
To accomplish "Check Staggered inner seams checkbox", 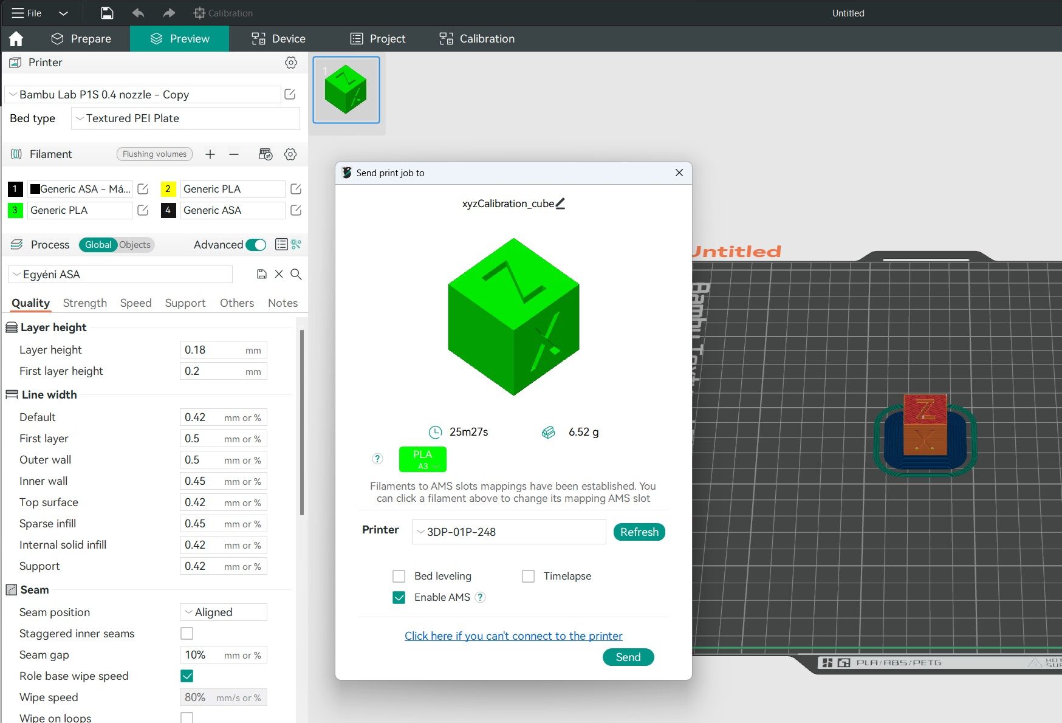I will click(x=187, y=634).
